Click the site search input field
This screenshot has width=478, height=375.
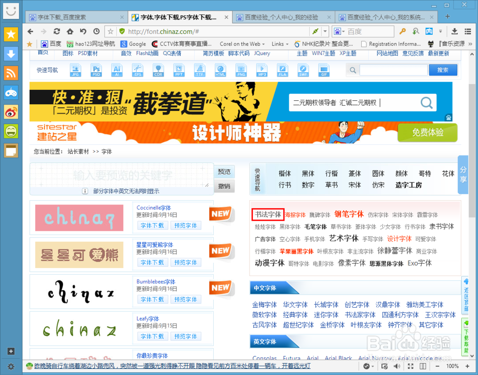[x=393, y=70]
